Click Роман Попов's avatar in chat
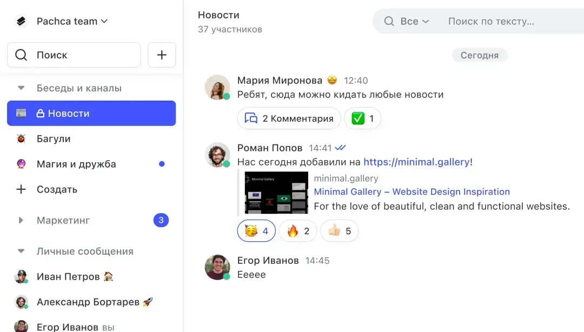The image size is (584, 332). coord(217,155)
